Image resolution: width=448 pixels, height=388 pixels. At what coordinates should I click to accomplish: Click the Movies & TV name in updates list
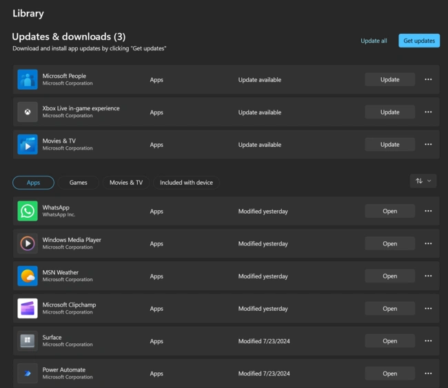click(59, 141)
